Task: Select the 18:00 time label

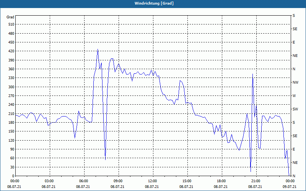Action: [221, 181]
